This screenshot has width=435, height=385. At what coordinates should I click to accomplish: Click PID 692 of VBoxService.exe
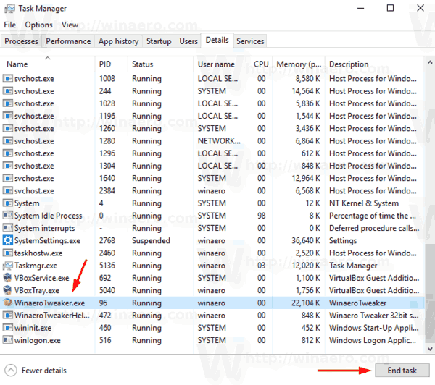click(105, 278)
